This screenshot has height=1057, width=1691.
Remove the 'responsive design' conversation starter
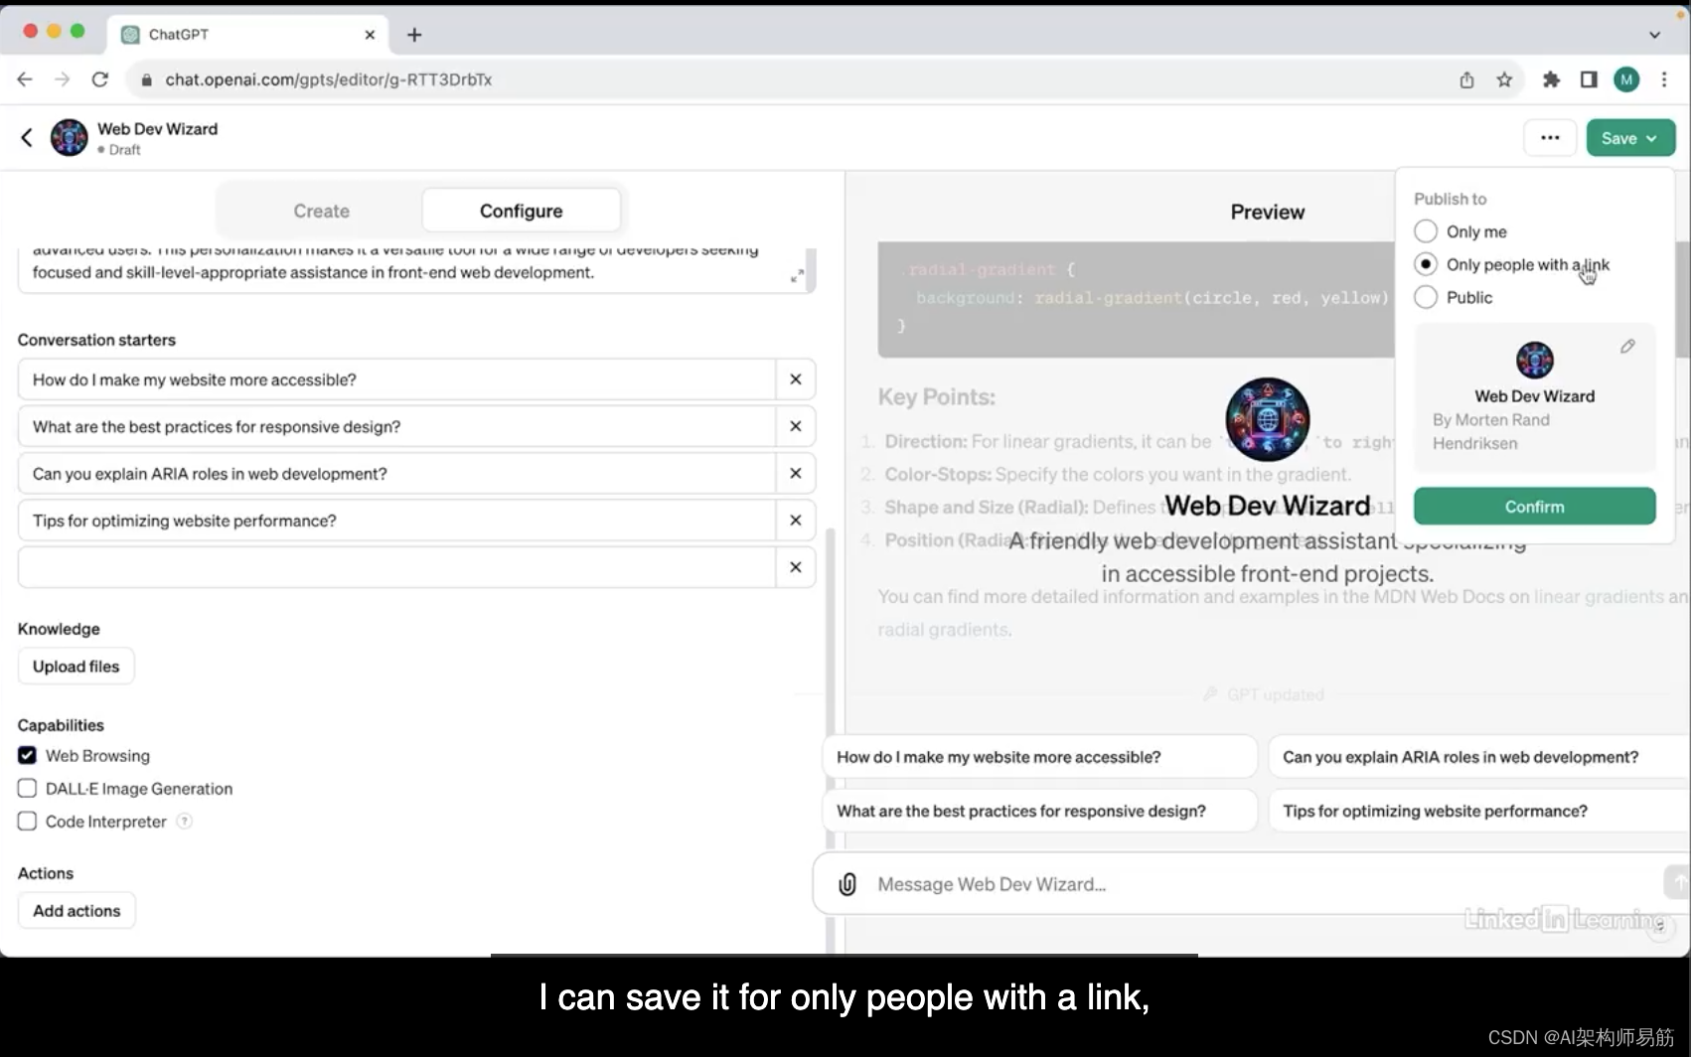[x=796, y=426]
